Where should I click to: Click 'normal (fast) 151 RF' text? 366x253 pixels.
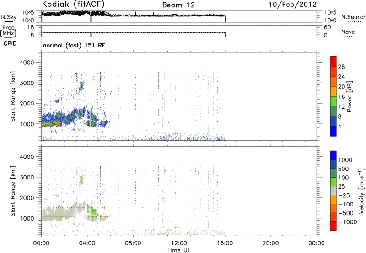pos(74,45)
